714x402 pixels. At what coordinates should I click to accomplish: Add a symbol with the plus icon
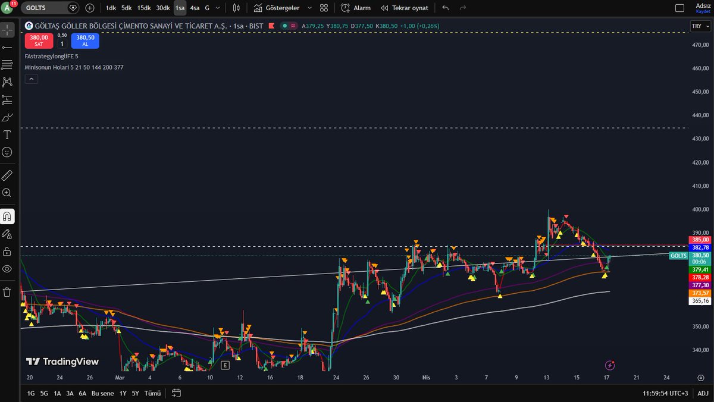[x=90, y=8]
